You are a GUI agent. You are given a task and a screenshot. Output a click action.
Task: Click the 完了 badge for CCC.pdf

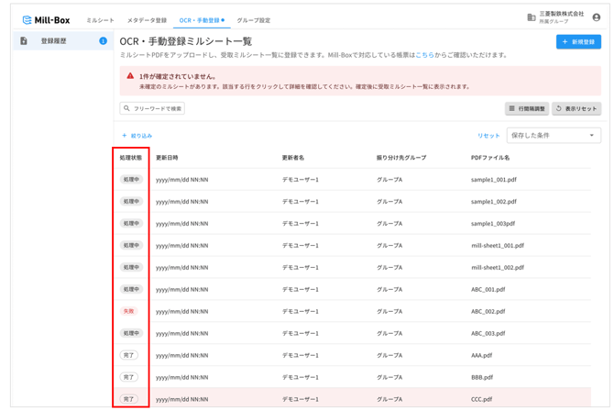pyautogui.click(x=129, y=399)
